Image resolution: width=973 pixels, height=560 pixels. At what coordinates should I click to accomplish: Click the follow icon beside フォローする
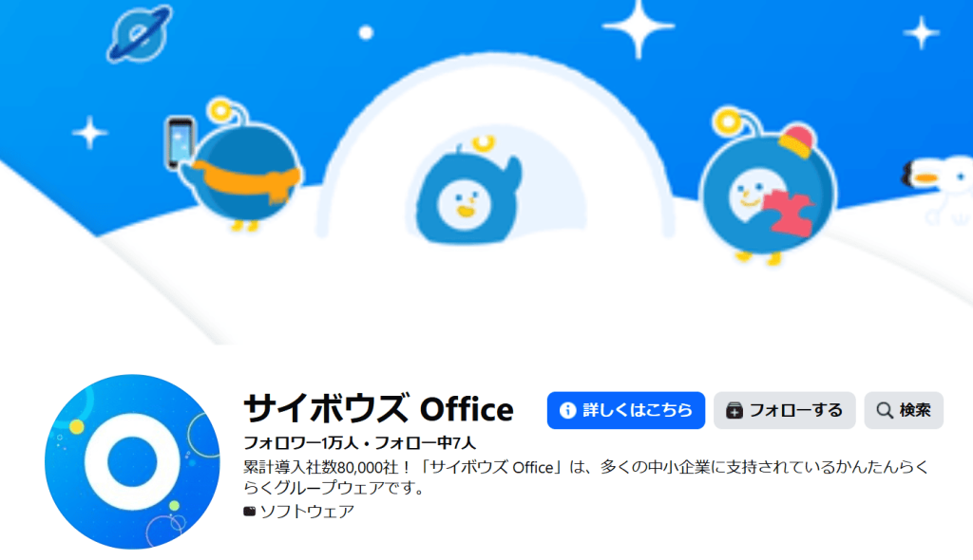735,411
